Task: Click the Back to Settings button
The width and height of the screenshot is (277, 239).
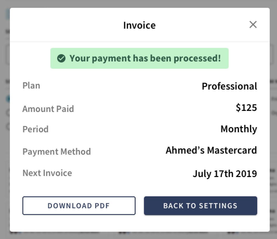Action: tap(200, 206)
